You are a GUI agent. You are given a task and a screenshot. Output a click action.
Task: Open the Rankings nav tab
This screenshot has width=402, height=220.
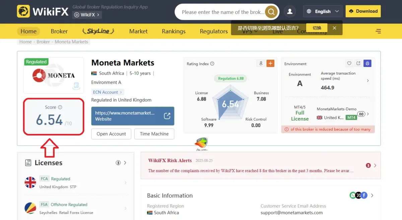coord(174,31)
